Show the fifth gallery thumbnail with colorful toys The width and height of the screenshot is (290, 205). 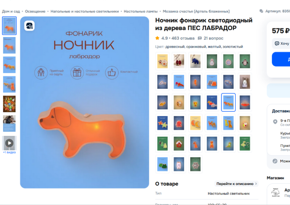coord(9,104)
